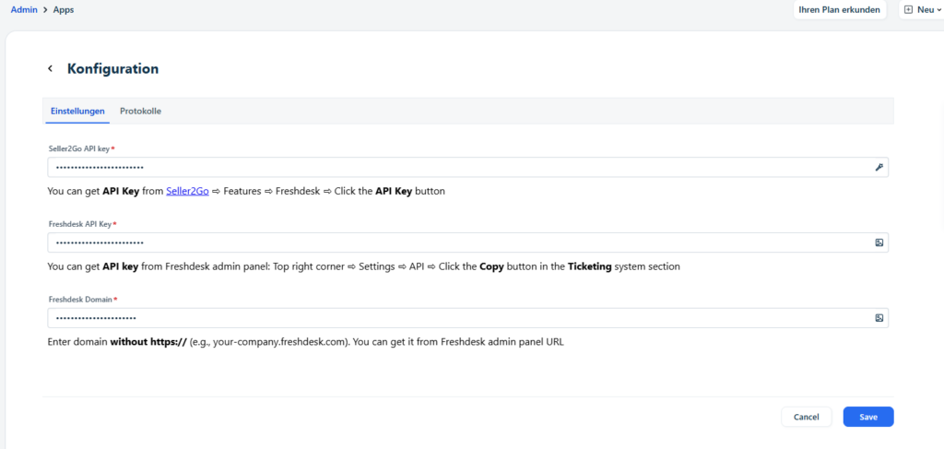
Task: Click the Konfiguration page heading
Action: 113,68
